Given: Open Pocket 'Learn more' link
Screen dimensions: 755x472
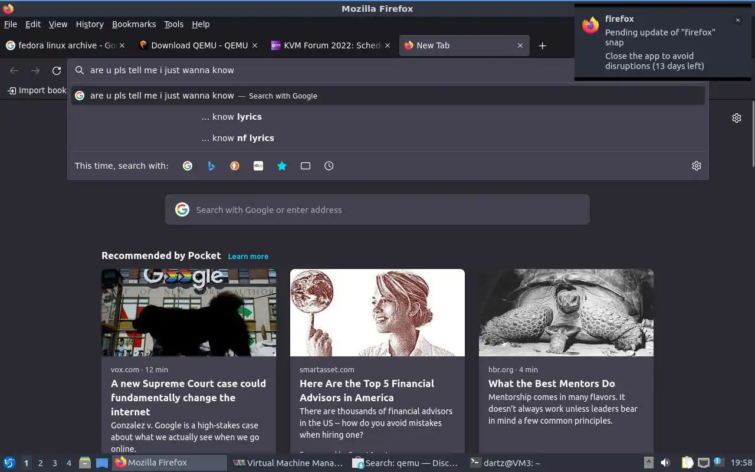Looking at the screenshot, I should click(248, 257).
